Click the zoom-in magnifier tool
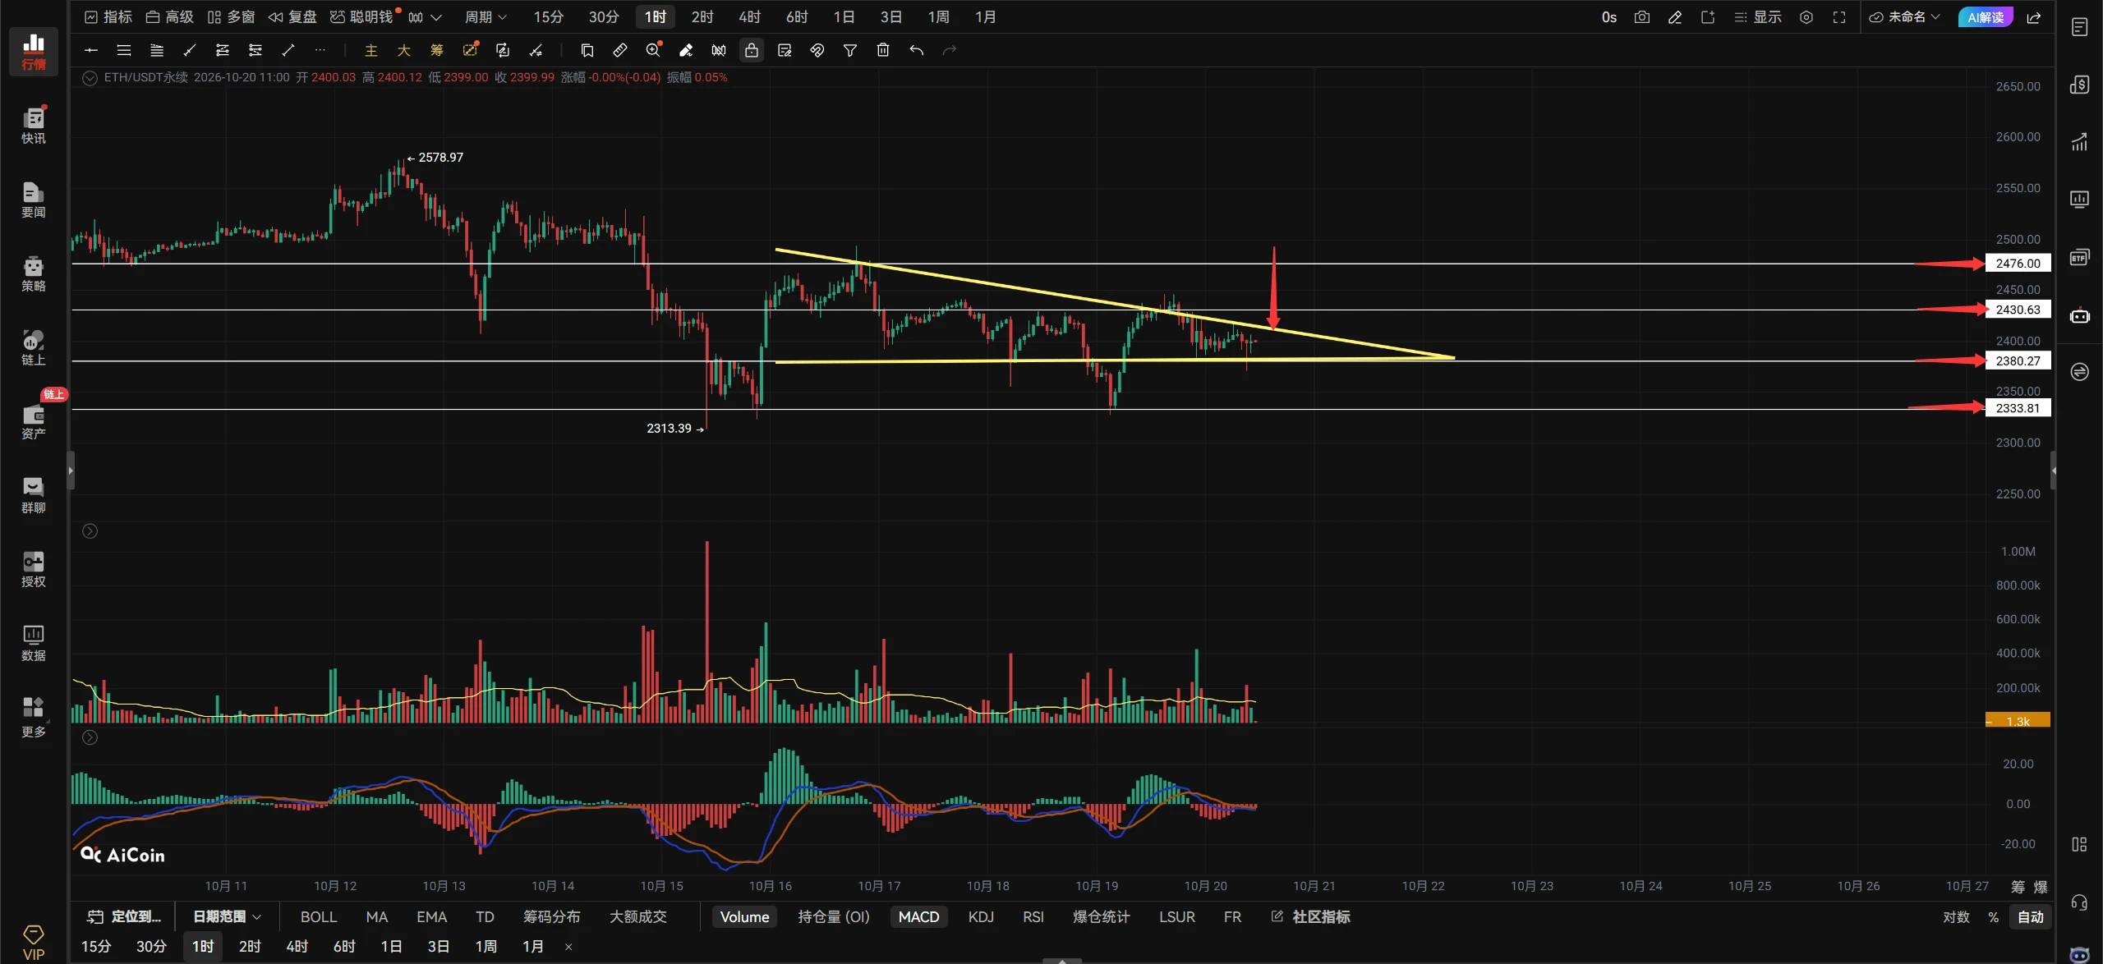This screenshot has width=2103, height=964. [653, 50]
